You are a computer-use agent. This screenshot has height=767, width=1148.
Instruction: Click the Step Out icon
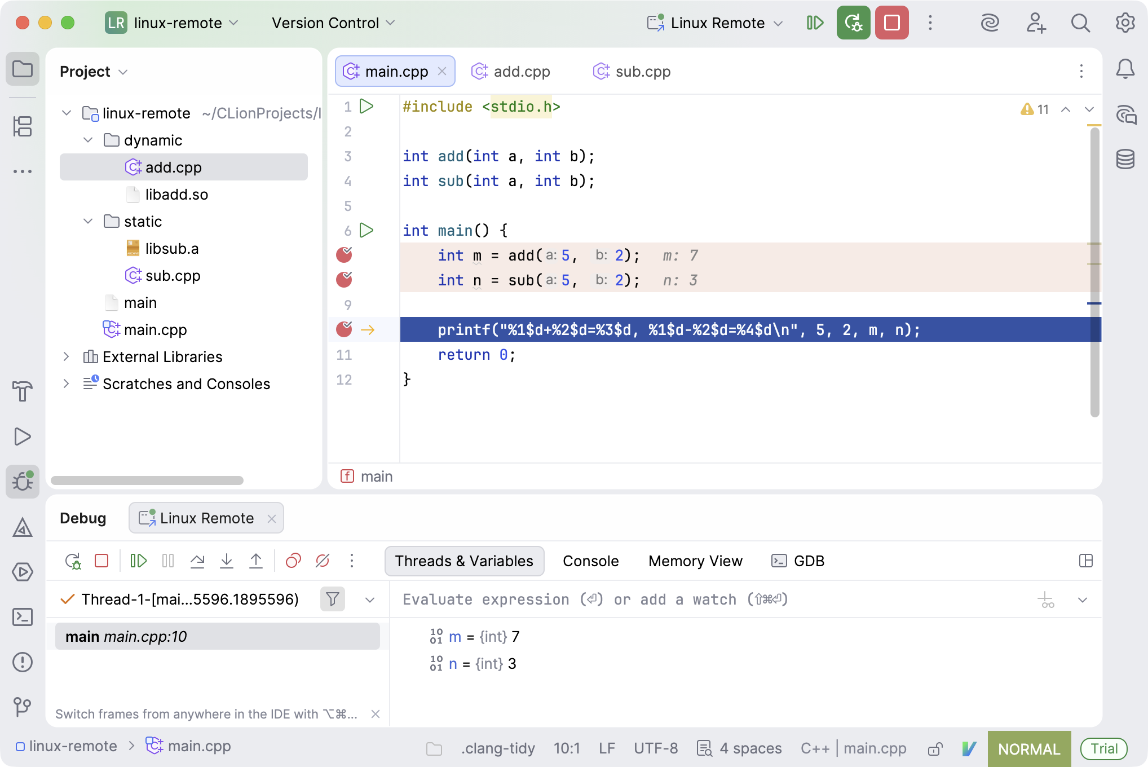click(x=256, y=561)
